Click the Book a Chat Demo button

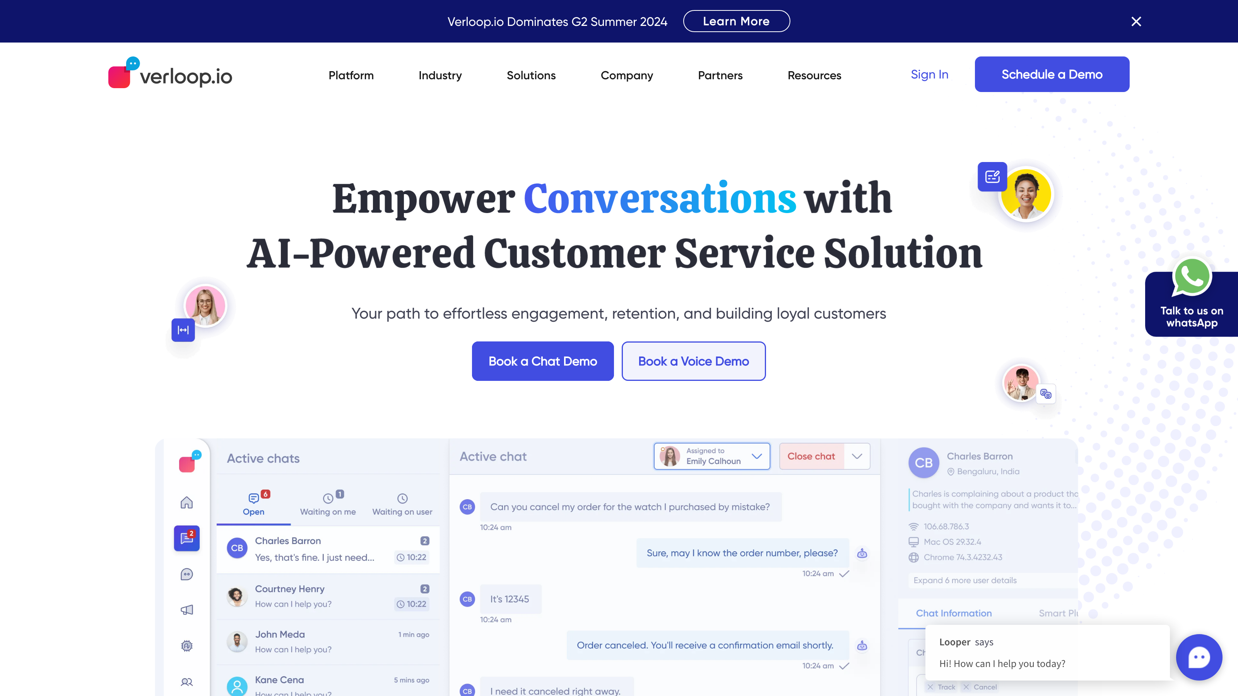point(542,360)
